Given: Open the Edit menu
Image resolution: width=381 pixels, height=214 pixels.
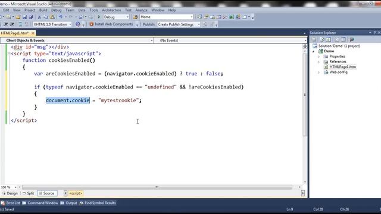Looking at the screenshot, I should tap(6, 10).
